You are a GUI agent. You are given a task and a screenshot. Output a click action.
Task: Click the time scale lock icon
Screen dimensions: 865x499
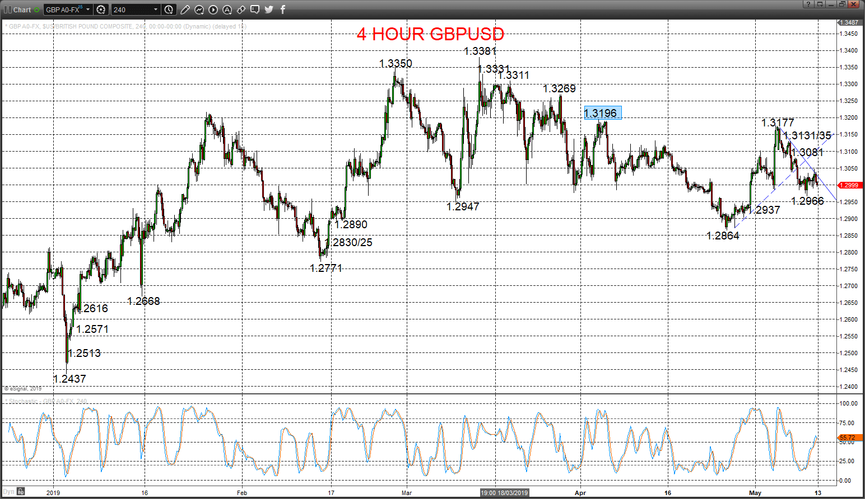21,492
